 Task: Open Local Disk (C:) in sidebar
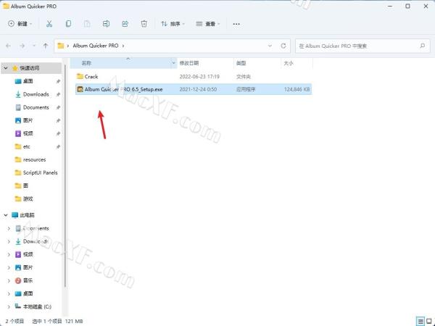click(37, 306)
